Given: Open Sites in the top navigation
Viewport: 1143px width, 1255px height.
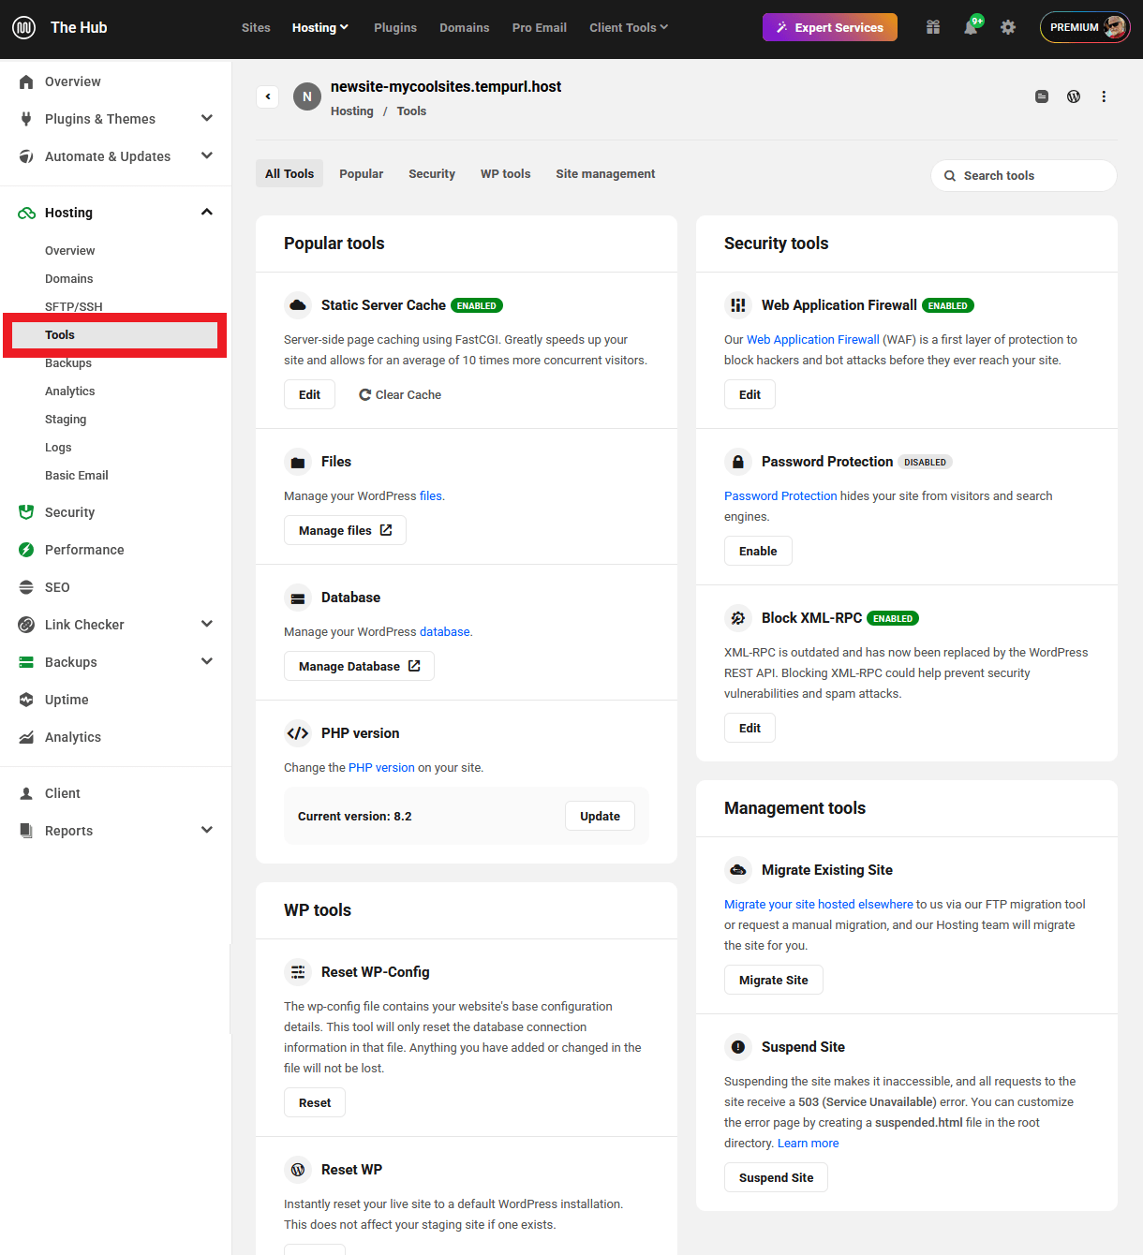Looking at the screenshot, I should pyautogui.click(x=256, y=27).
